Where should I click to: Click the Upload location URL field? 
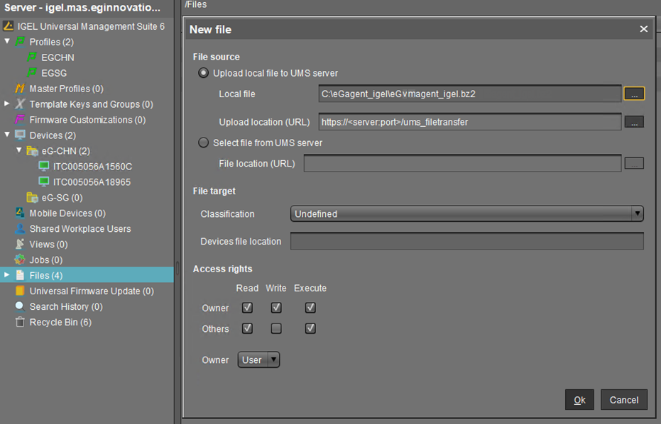[470, 122]
